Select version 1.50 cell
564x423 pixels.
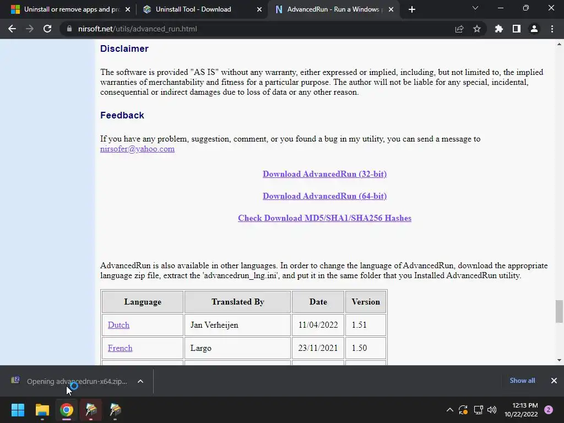pyautogui.click(x=366, y=348)
